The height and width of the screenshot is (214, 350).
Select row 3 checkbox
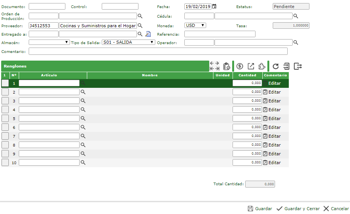point(5,101)
